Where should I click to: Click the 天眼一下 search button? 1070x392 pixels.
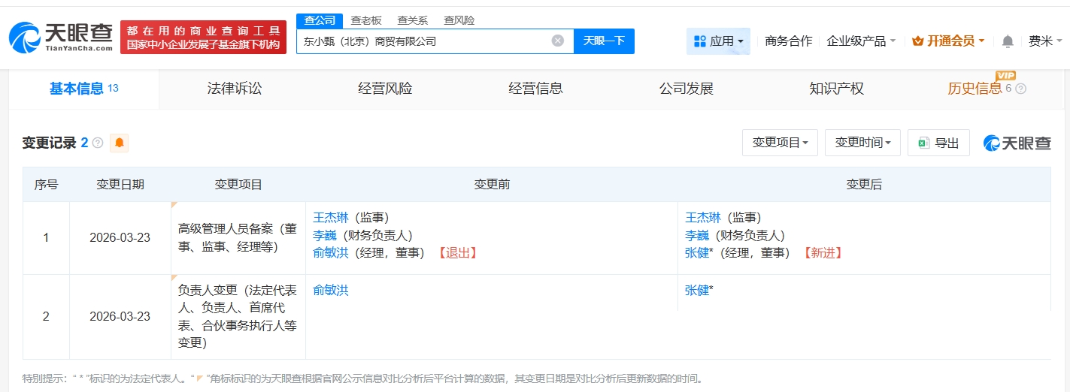(x=604, y=41)
